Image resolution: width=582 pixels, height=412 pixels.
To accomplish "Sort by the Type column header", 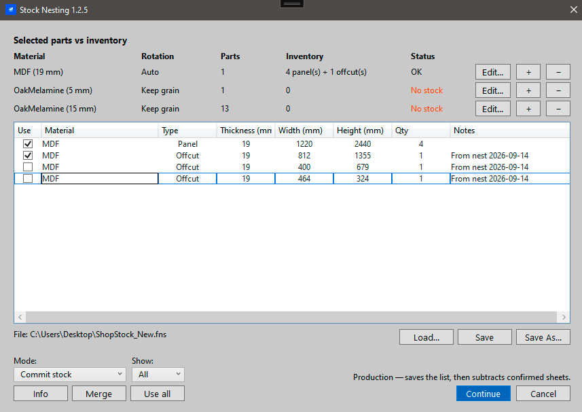I will (x=187, y=131).
